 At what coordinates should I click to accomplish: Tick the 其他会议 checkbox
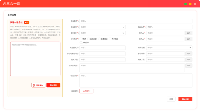click(x=81, y=43)
